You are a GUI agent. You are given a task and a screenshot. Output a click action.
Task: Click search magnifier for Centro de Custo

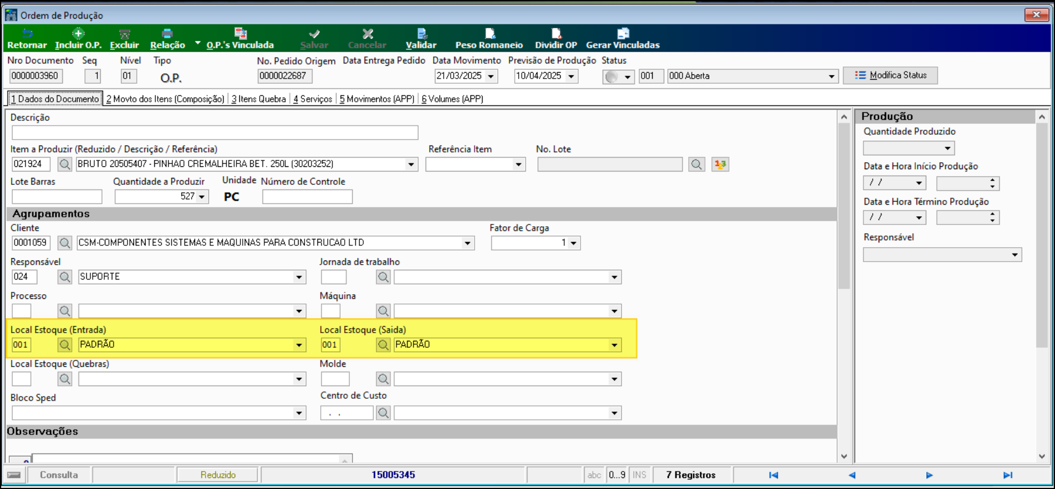[x=383, y=413]
